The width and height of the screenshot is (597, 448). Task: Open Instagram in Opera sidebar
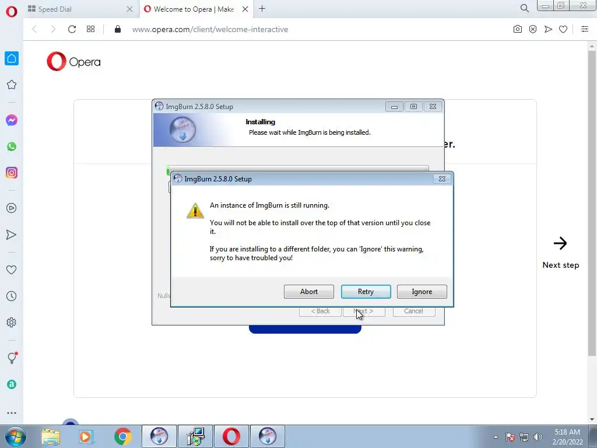coord(12,173)
